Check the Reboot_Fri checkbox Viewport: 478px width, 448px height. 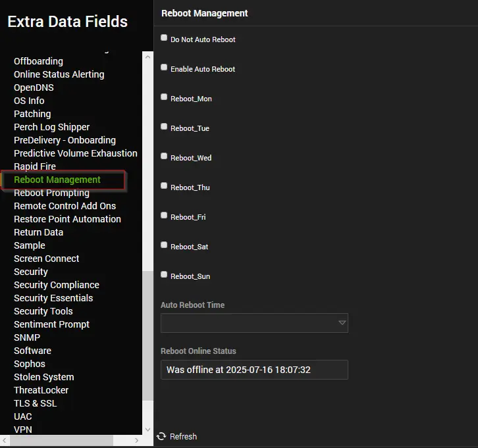coord(164,215)
